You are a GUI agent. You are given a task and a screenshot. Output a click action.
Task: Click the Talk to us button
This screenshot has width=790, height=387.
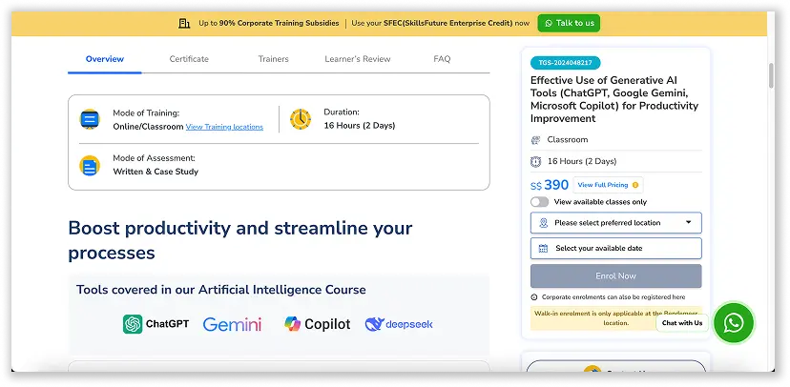click(x=569, y=23)
